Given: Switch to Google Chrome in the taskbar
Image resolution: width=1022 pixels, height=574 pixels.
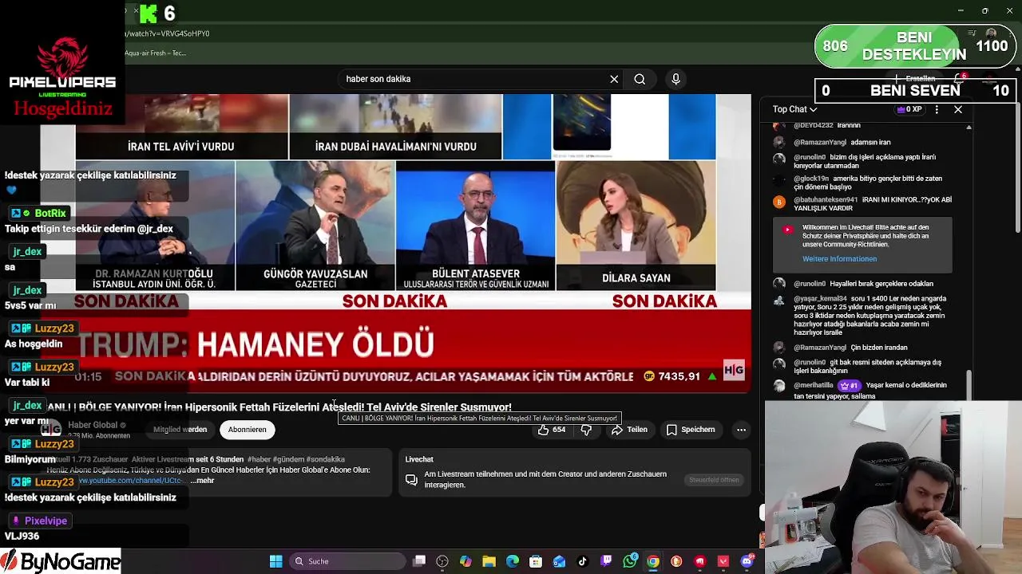Looking at the screenshot, I should [653, 561].
